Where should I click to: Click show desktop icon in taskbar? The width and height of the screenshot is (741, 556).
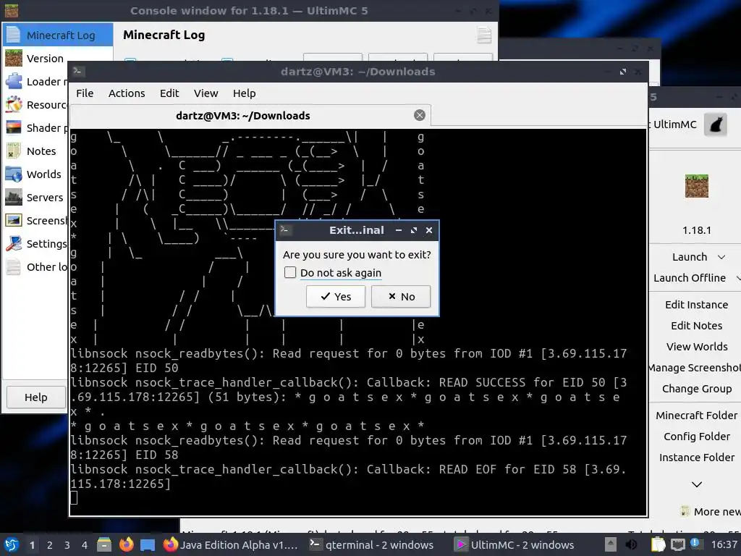tap(148, 545)
